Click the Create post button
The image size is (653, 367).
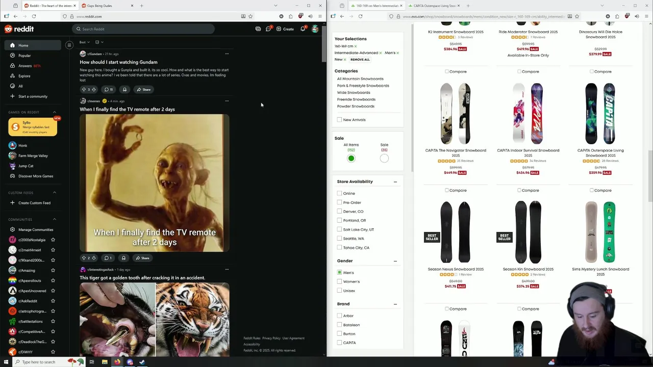click(285, 29)
